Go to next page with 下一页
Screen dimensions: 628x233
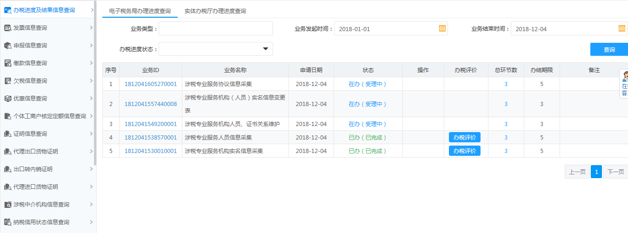pos(615,172)
